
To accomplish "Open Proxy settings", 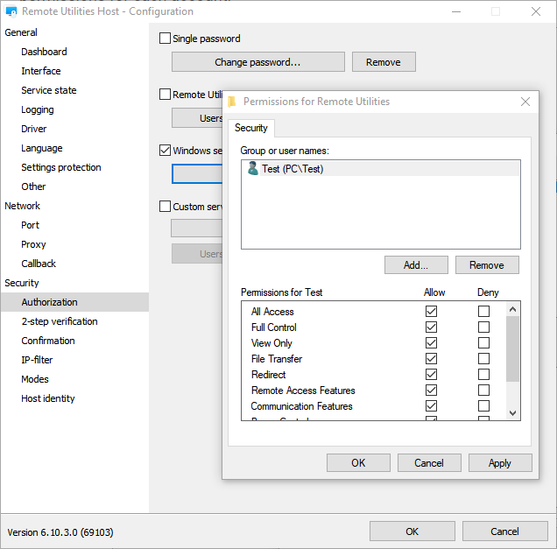I will coord(33,244).
